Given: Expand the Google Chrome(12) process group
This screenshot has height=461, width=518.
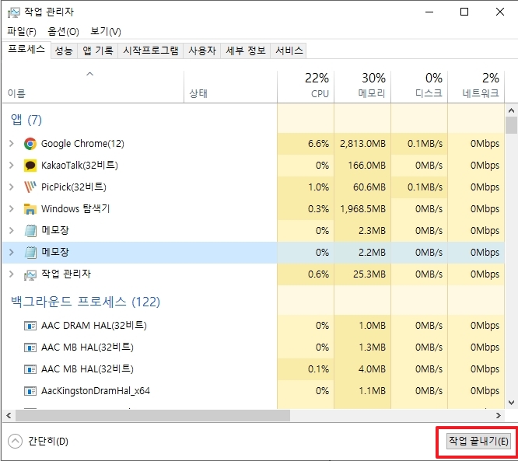Looking at the screenshot, I should click(x=12, y=144).
